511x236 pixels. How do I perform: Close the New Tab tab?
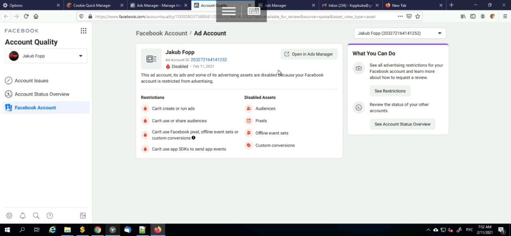441,5
